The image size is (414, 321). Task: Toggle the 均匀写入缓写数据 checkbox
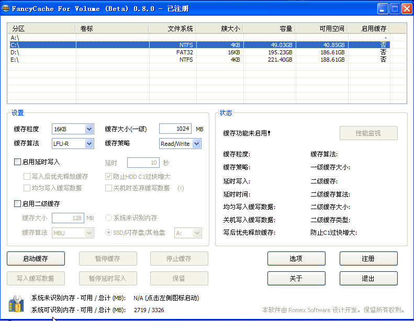pyautogui.click(x=27, y=188)
